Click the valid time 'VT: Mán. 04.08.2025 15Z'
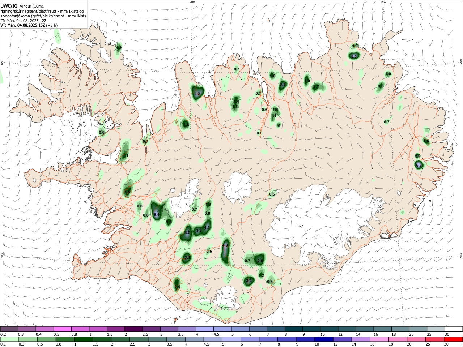The width and height of the screenshot is (463, 347). [x=23, y=25]
